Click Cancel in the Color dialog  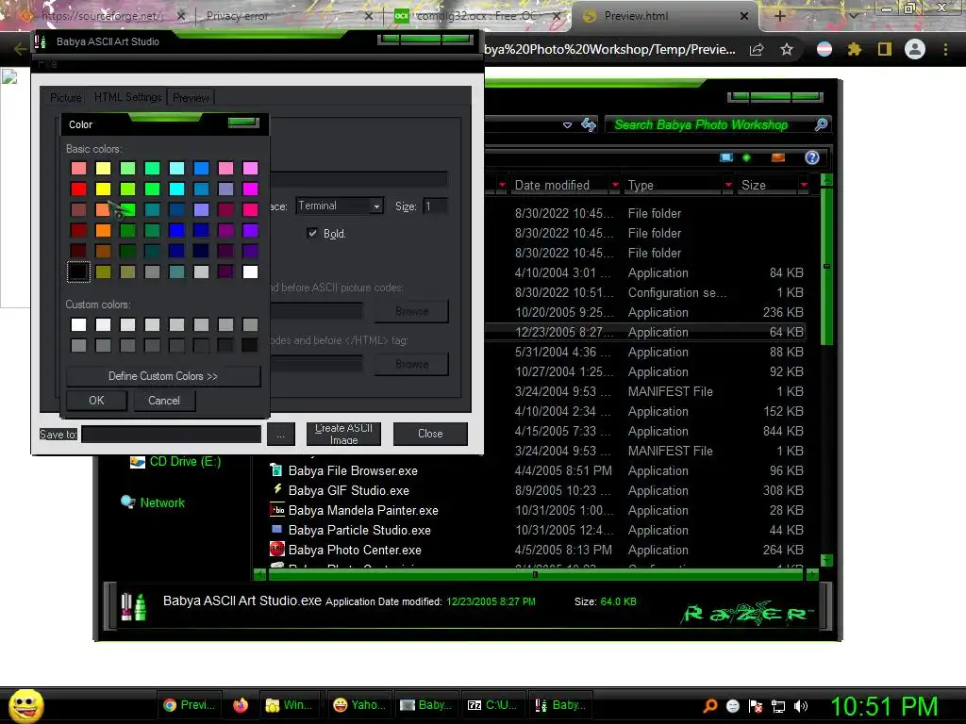tap(164, 400)
